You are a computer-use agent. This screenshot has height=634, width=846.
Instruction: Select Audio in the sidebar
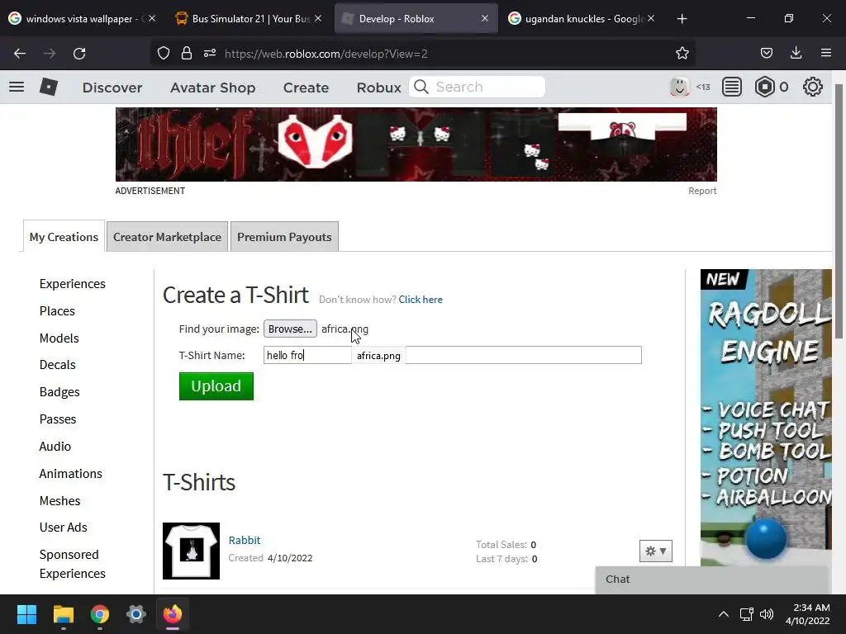point(55,447)
